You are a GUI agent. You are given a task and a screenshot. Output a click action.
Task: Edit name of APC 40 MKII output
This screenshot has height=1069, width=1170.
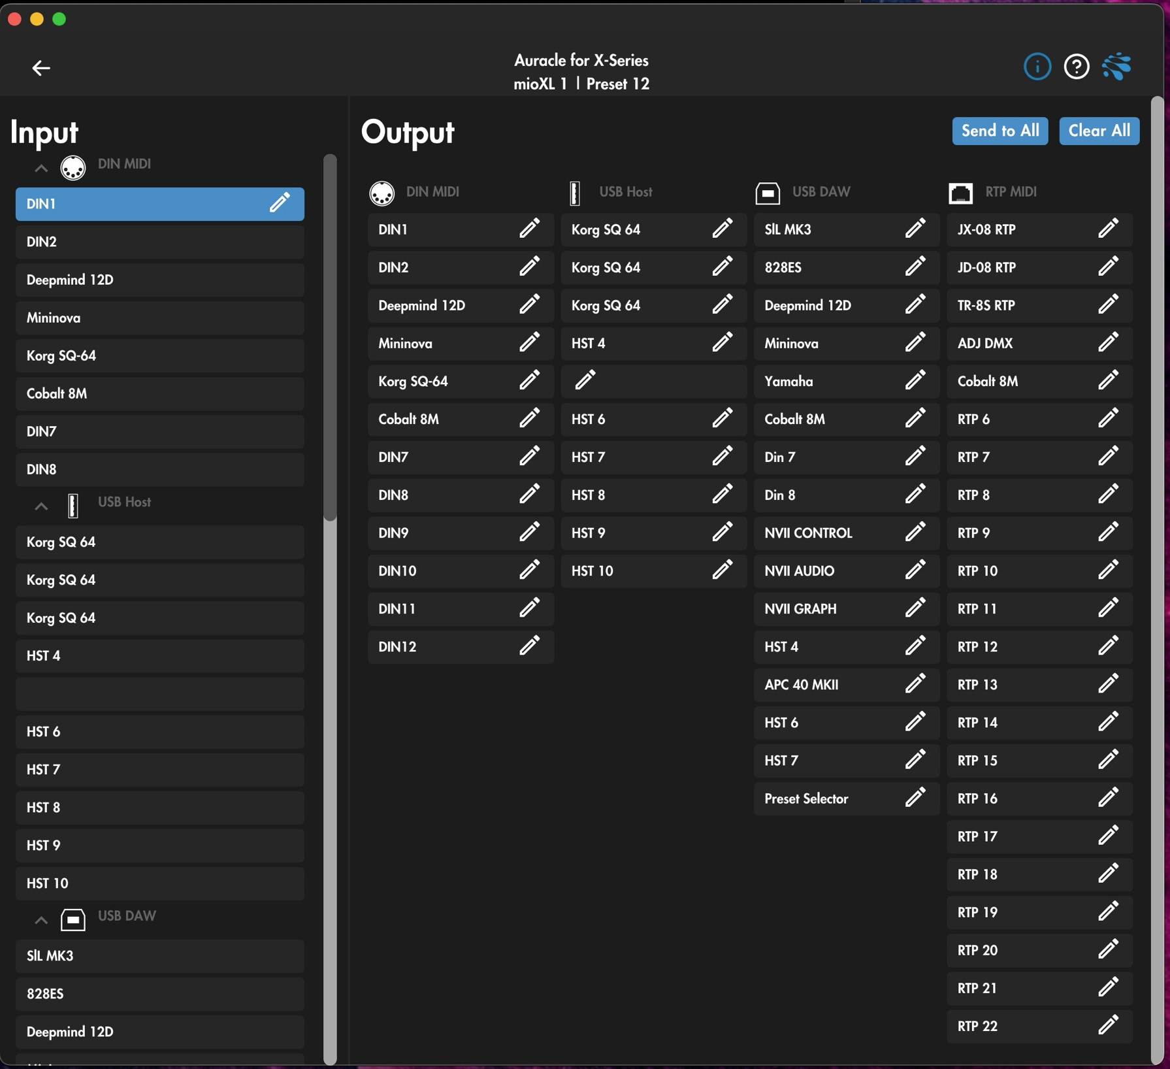[x=915, y=683]
